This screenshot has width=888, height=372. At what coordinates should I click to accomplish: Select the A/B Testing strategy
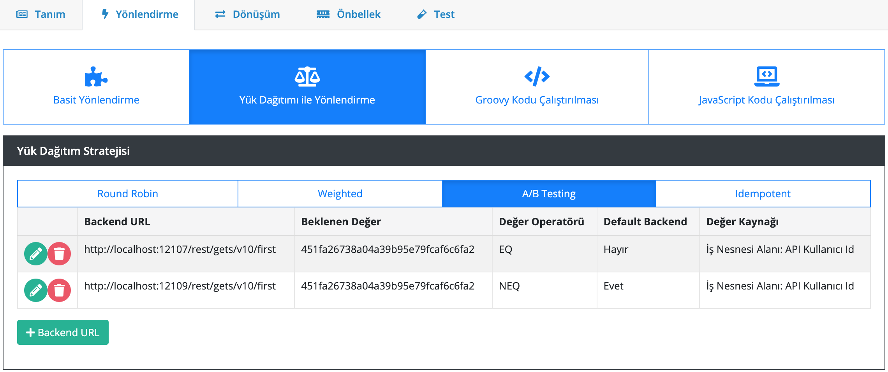[549, 194]
